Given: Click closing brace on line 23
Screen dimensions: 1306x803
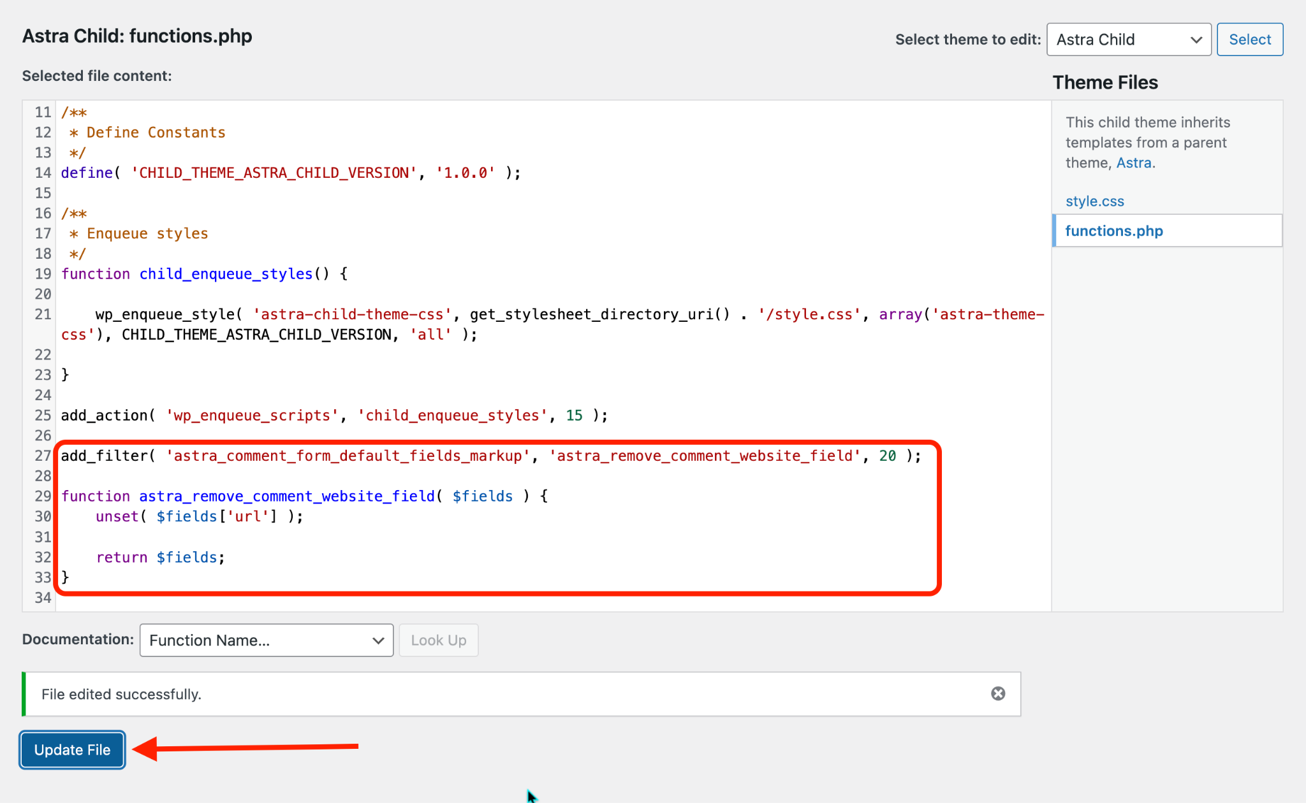Looking at the screenshot, I should coord(65,375).
